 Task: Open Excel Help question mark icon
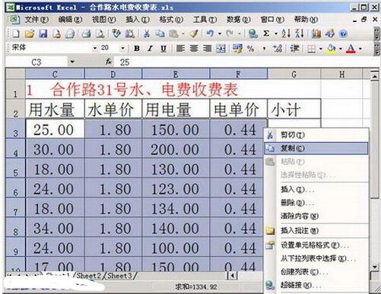coord(343,33)
